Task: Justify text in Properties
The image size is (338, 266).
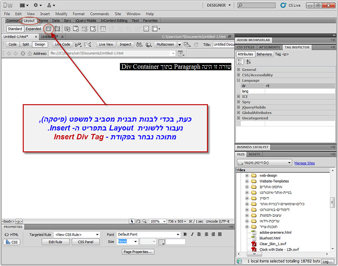Action: 220,234
